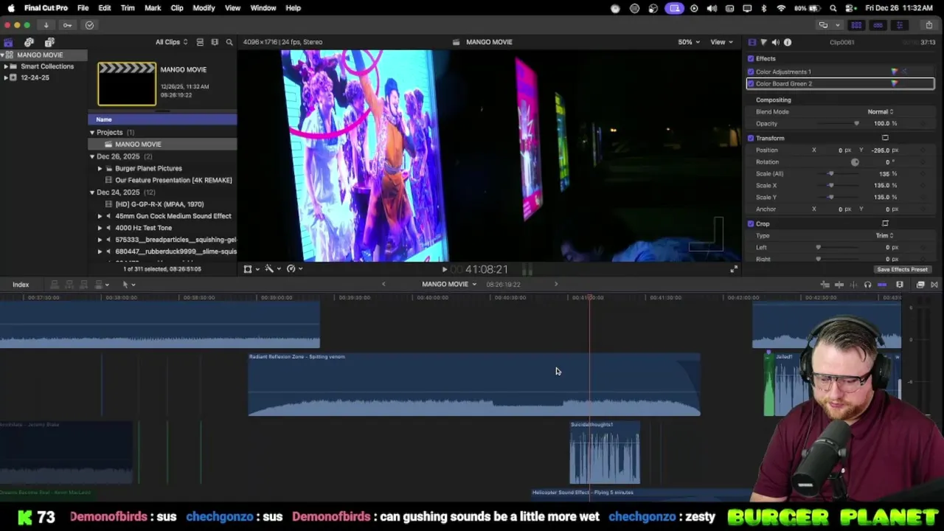
Task: Show the Effects browser icon
Action: [x=920, y=285]
